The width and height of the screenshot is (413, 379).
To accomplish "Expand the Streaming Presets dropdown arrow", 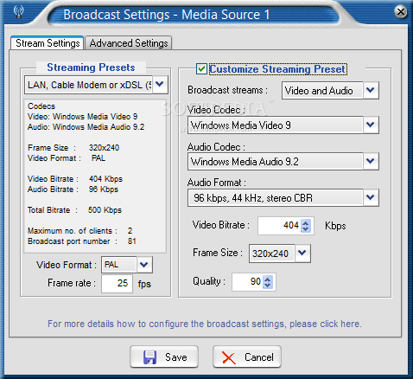I will coord(160,85).
